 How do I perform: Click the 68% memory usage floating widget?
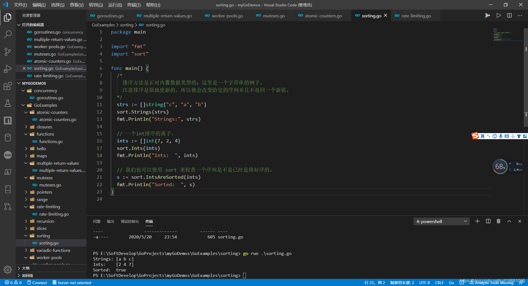pos(500,166)
